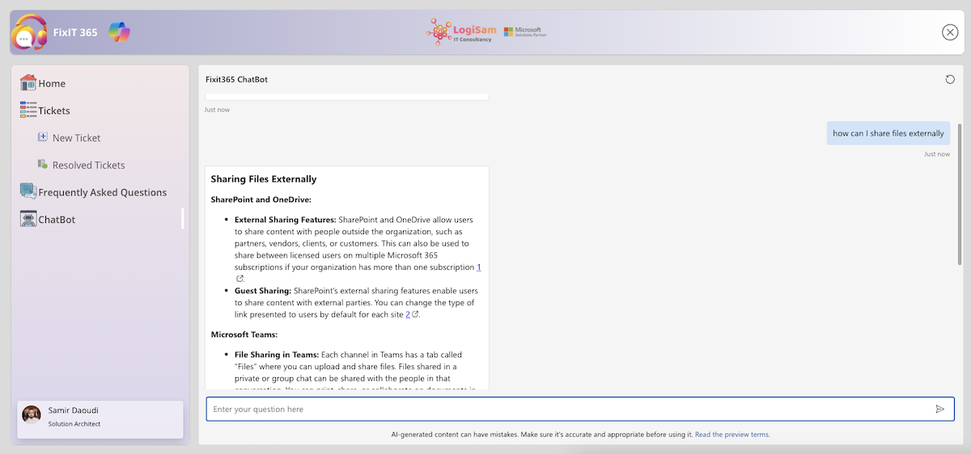Open the Read the preview terms link
Viewport: 971px width, 454px height.
click(x=732, y=435)
